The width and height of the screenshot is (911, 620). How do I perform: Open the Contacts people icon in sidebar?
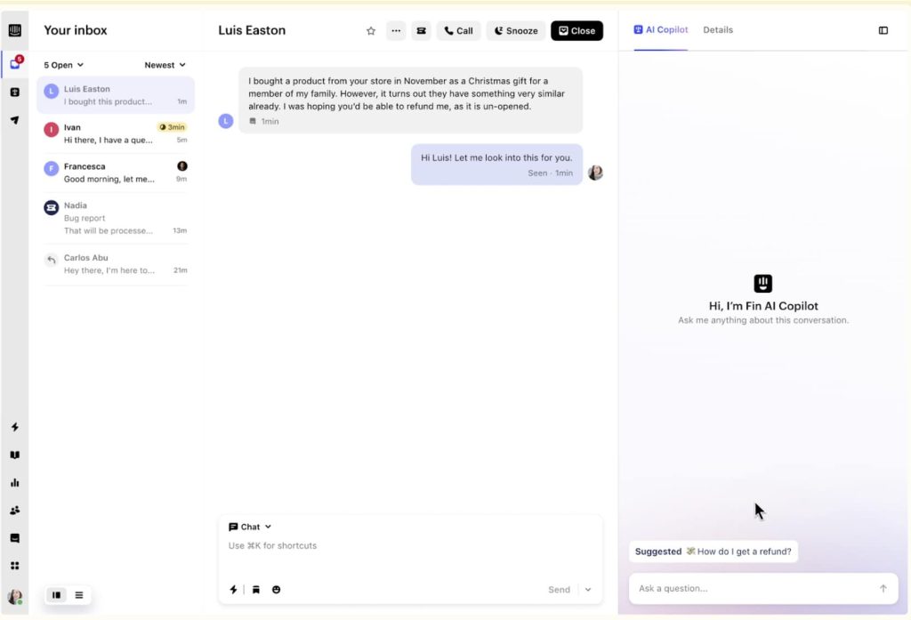pyautogui.click(x=15, y=511)
